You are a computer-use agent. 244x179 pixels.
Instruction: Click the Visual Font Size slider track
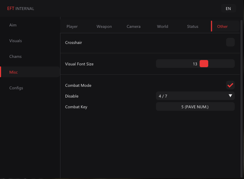[x=195, y=64]
